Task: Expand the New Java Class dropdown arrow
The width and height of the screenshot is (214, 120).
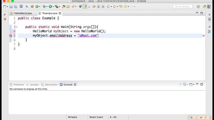Action: coord(39,7)
